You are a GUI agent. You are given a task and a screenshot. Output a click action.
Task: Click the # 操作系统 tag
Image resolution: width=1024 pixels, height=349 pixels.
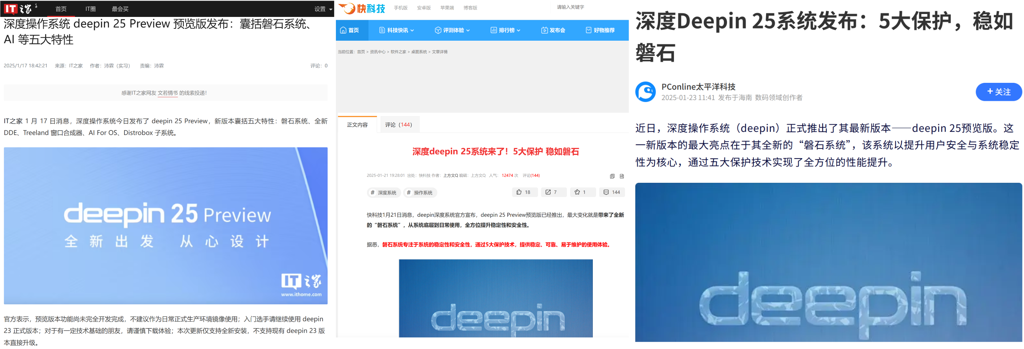pos(420,193)
